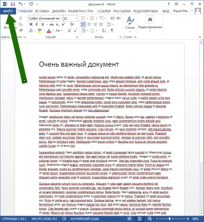This screenshot has height=222, width=204.
Task: Toggle justify alignment button
Action: pos(101,25)
